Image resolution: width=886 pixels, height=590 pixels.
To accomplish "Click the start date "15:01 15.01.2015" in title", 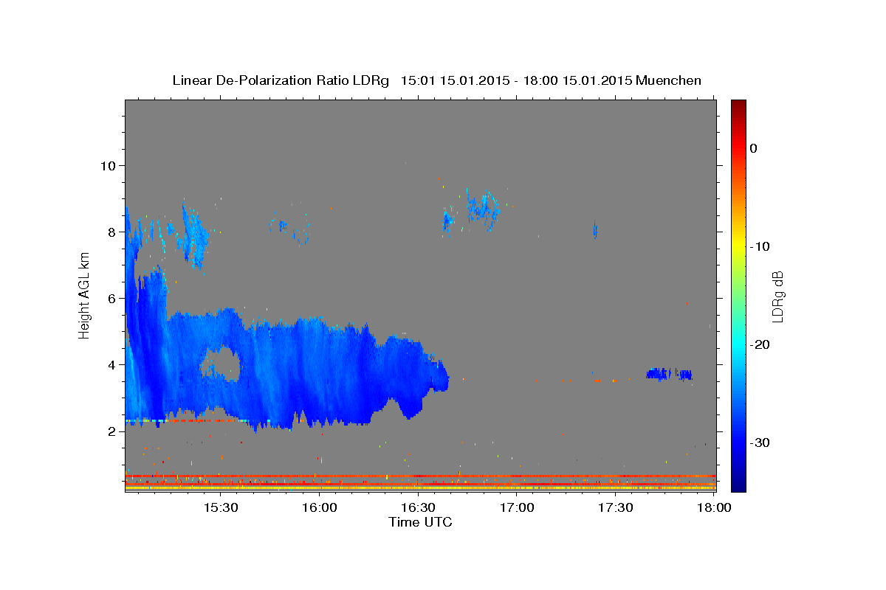I will tap(455, 80).
